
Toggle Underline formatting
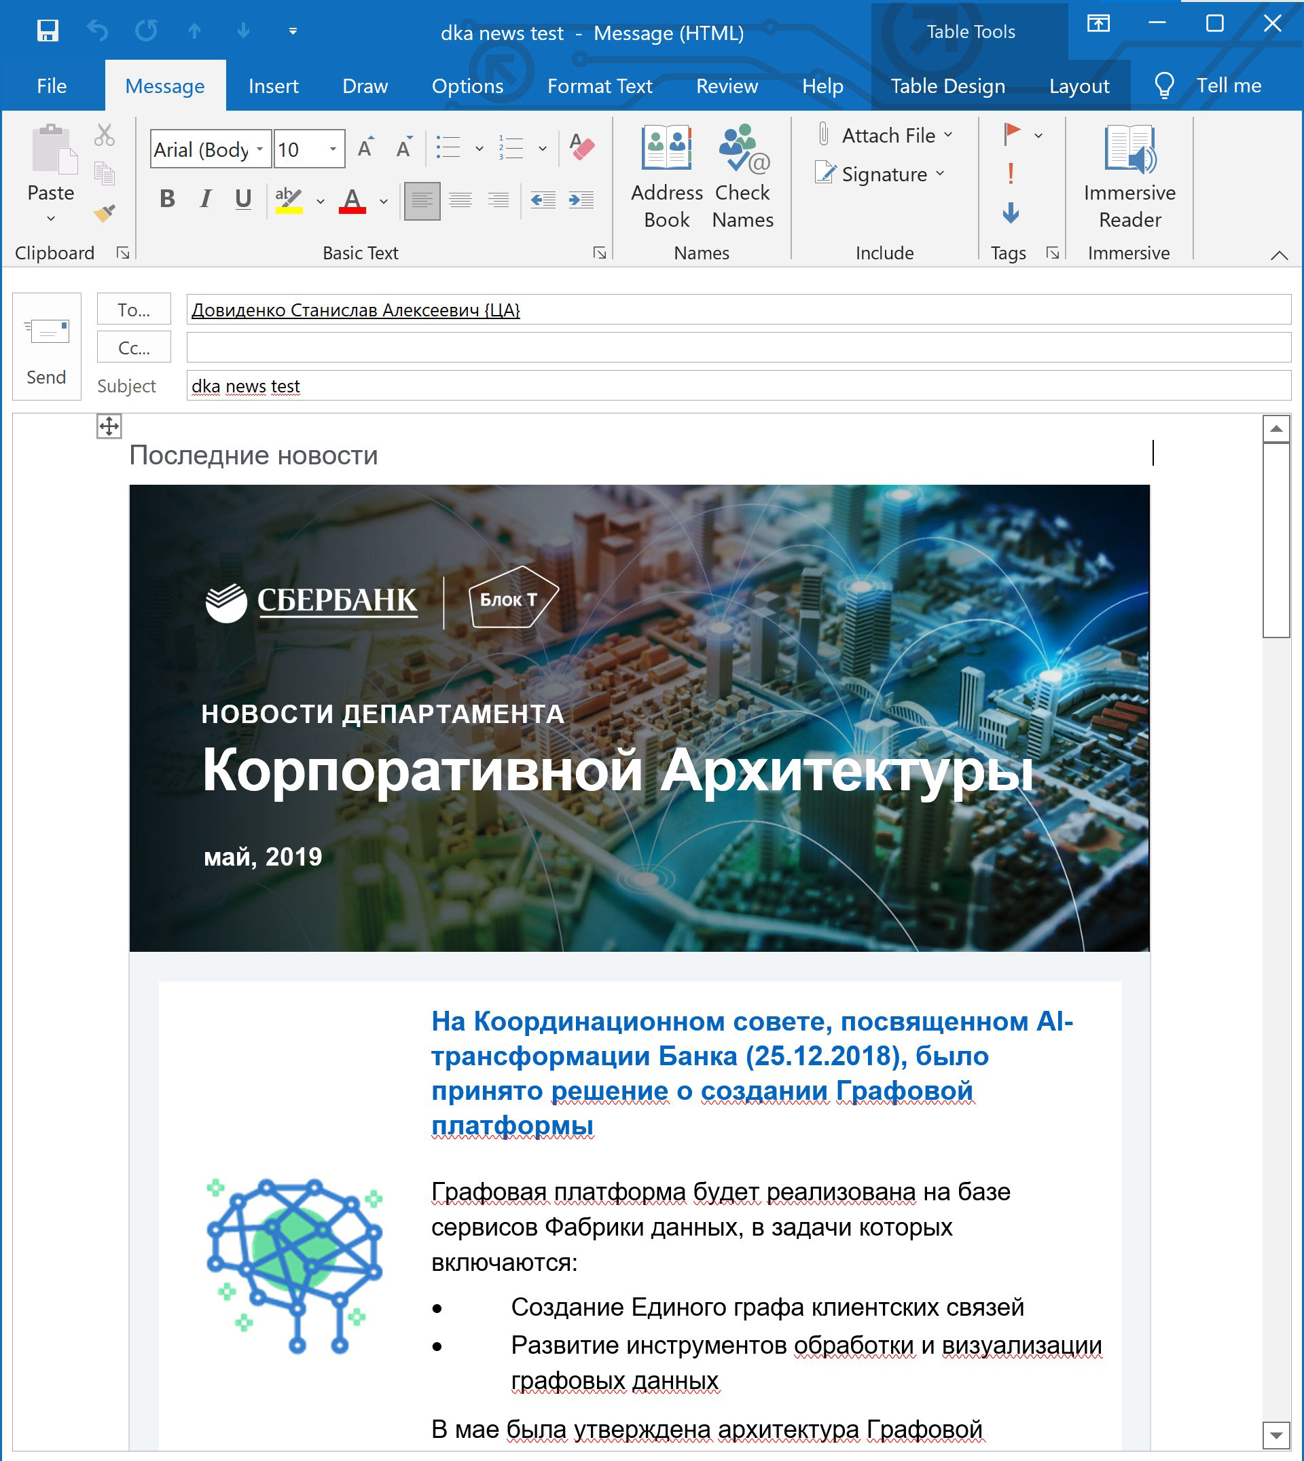243,199
